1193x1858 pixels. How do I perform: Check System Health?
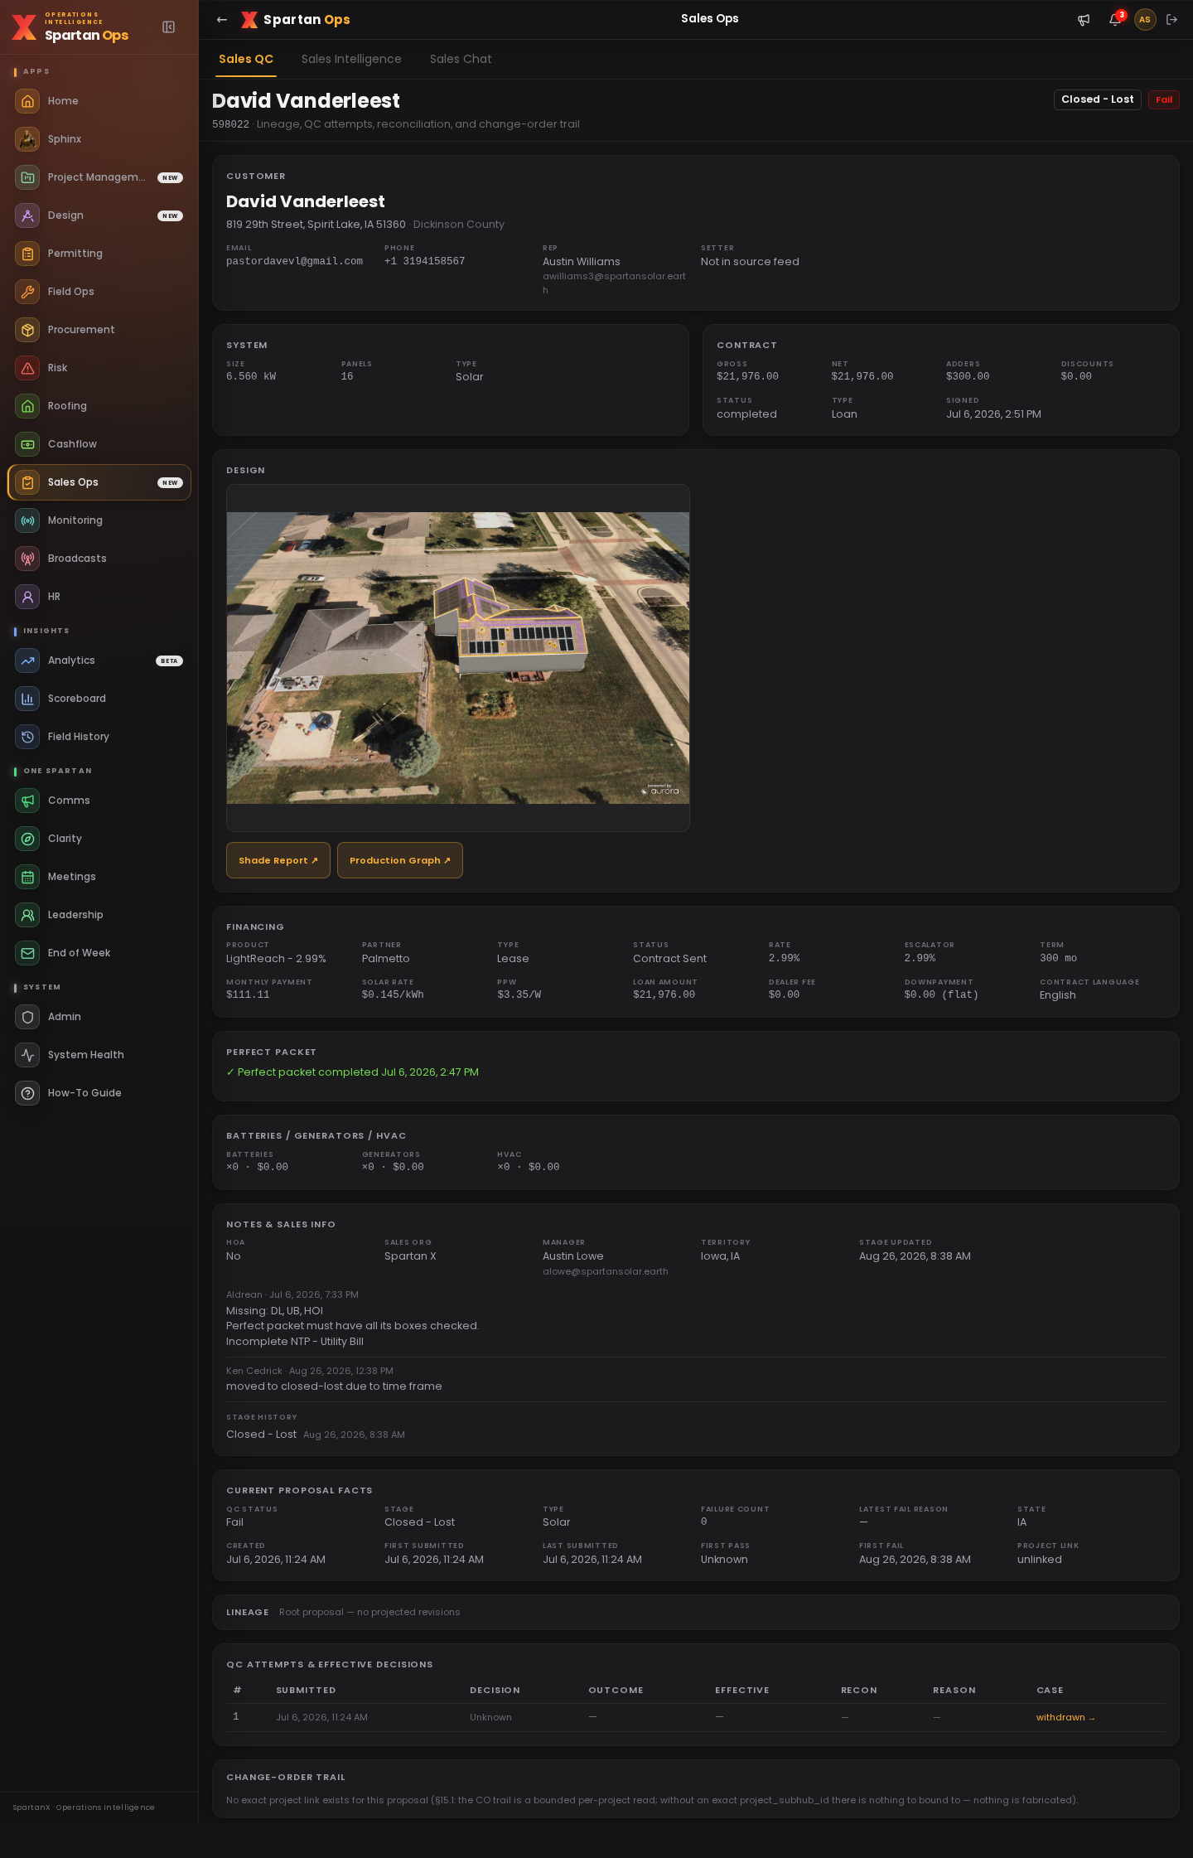99,1055
